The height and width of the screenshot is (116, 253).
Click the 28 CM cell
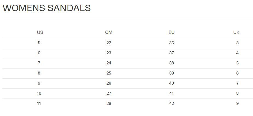[109, 103]
